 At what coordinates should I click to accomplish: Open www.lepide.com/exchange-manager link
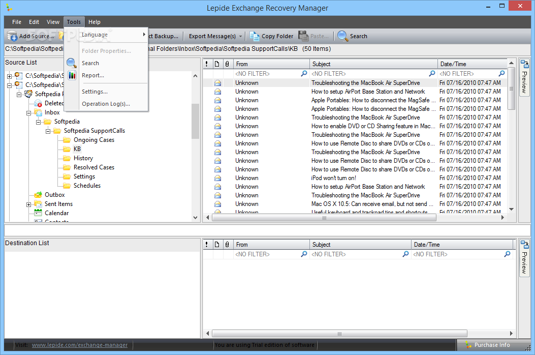tap(79, 345)
